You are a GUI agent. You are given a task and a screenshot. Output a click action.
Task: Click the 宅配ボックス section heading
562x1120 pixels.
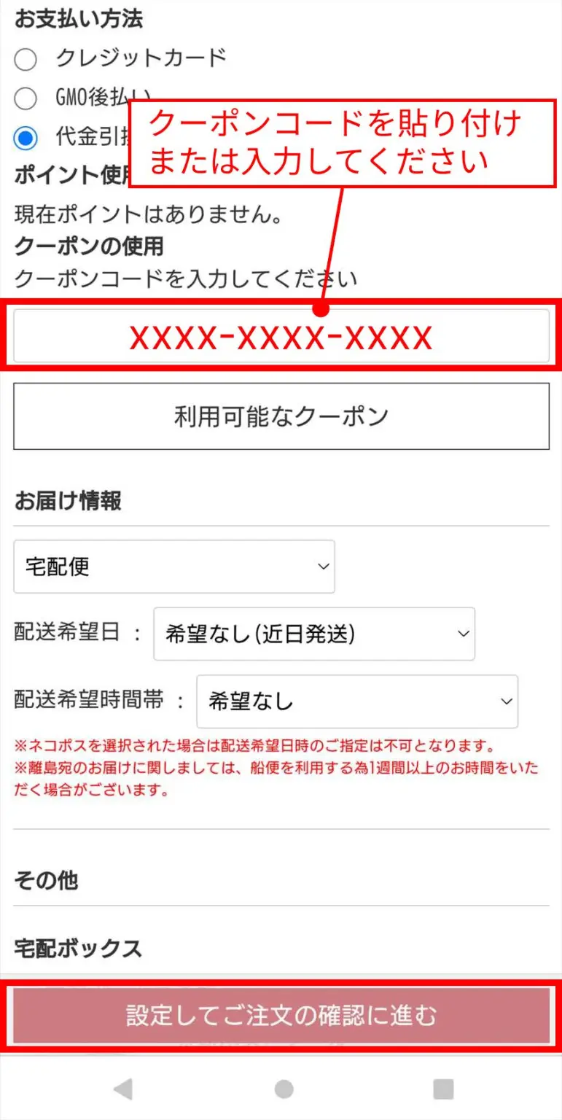pyautogui.click(x=78, y=948)
